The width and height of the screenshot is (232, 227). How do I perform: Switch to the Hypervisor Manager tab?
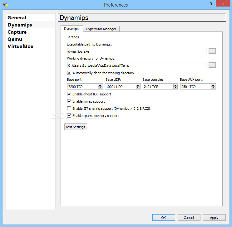[101, 29]
